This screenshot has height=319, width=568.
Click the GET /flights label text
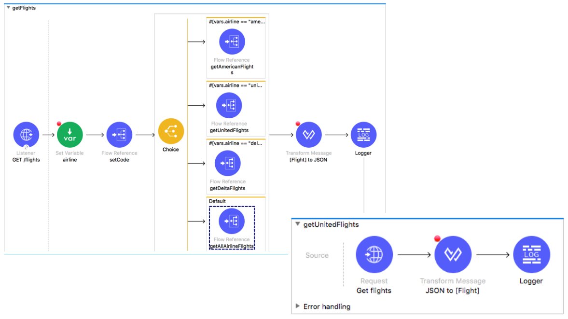pos(26,160)
